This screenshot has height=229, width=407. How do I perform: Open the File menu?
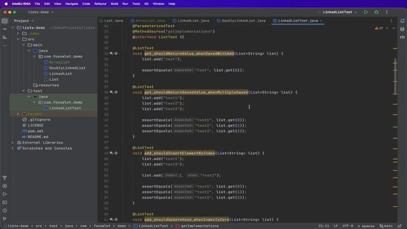pyautogui.click(x=38, y=4)
